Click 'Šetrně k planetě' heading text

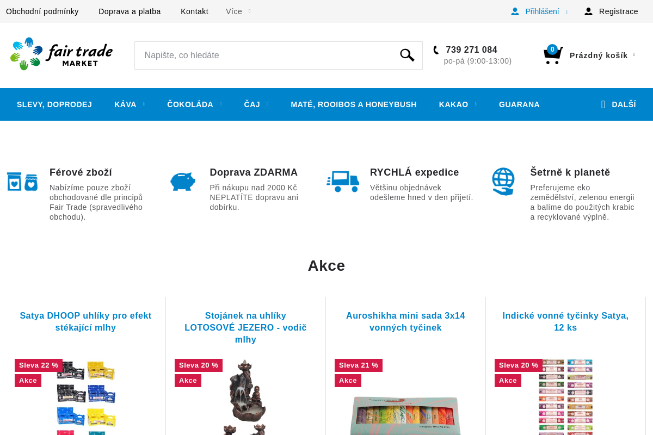tap(570, 172)
